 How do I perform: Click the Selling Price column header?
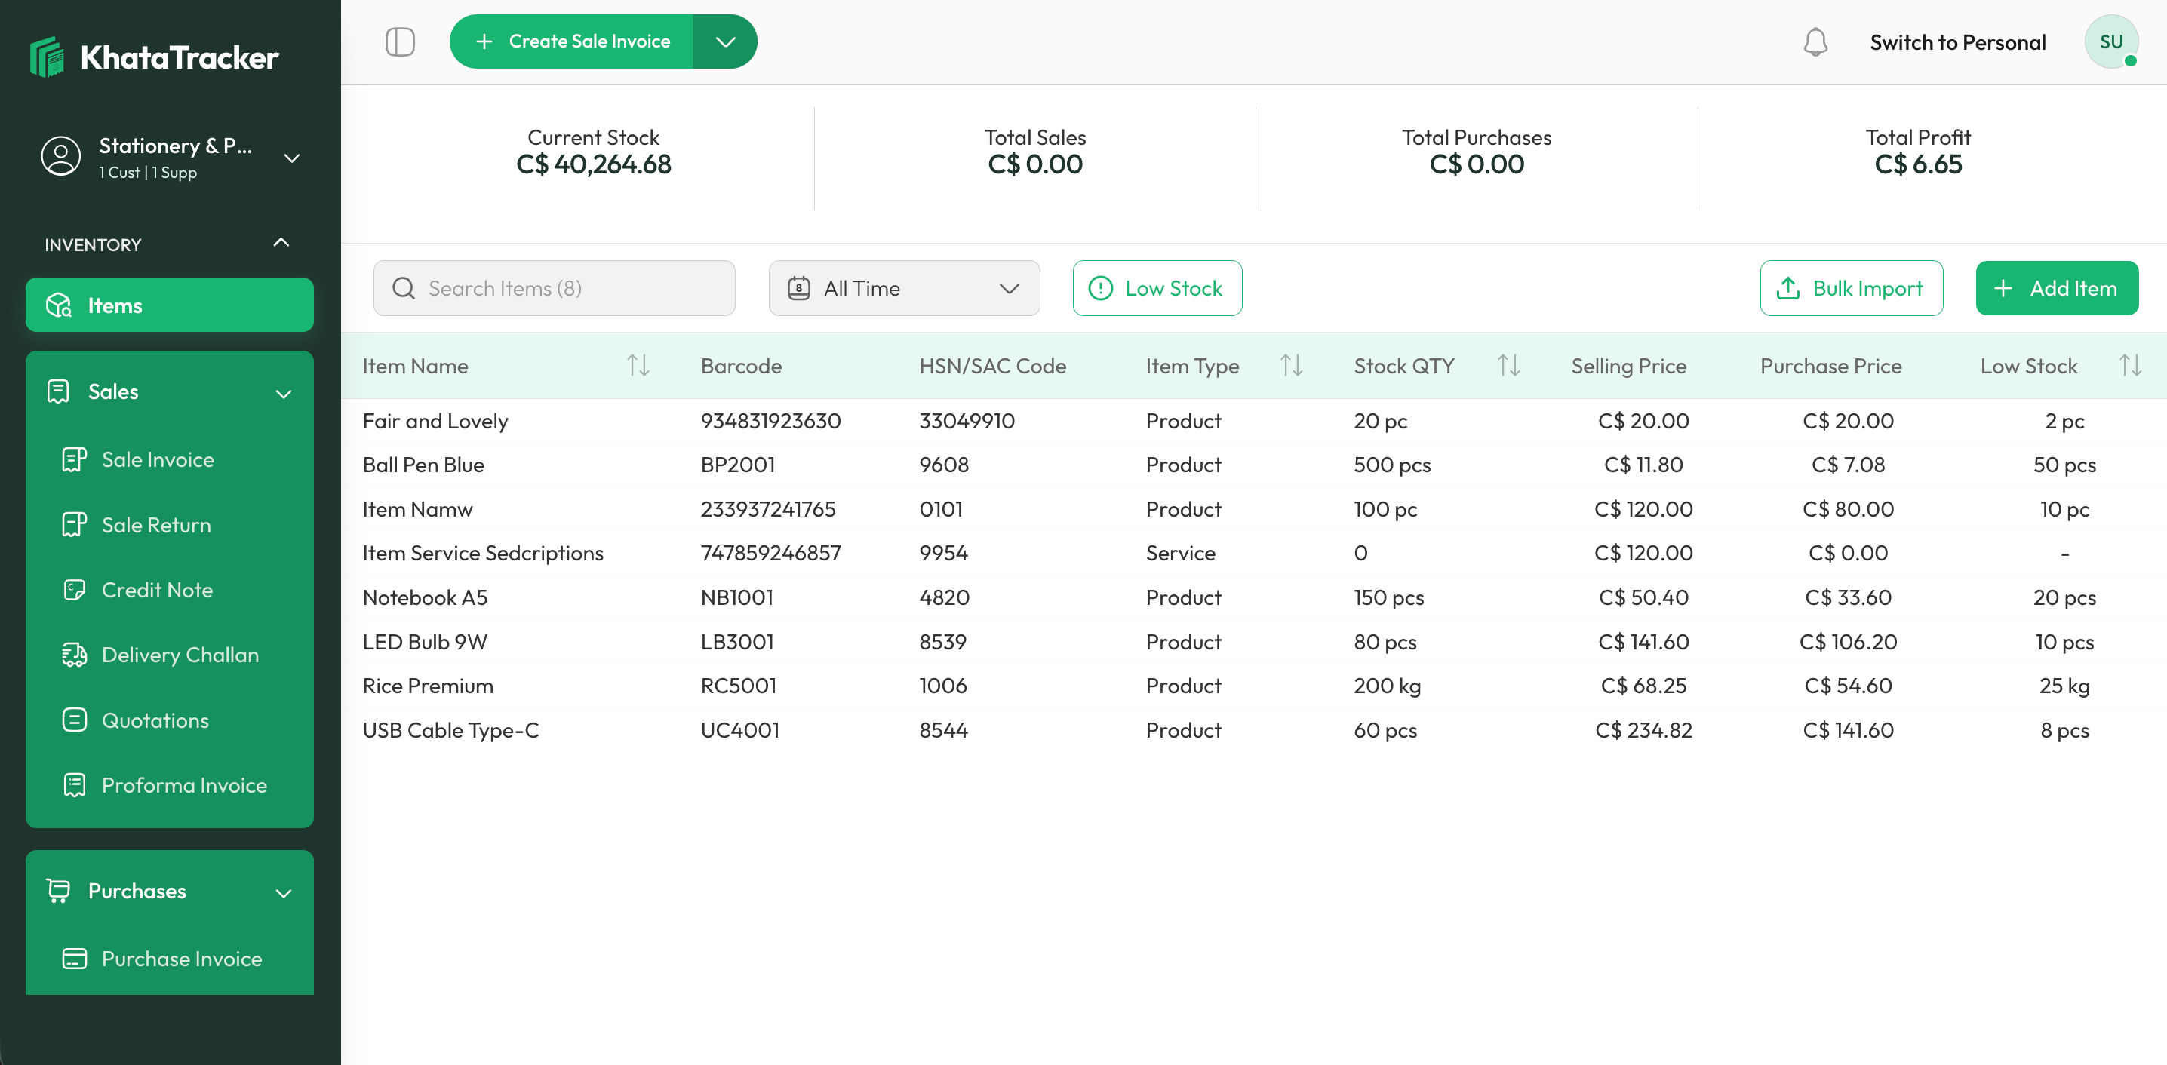(x=1628, y=365)
